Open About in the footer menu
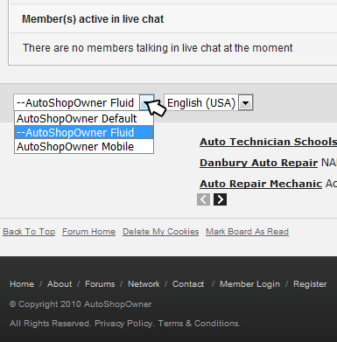The image size is (337, 342). [60, 284]
